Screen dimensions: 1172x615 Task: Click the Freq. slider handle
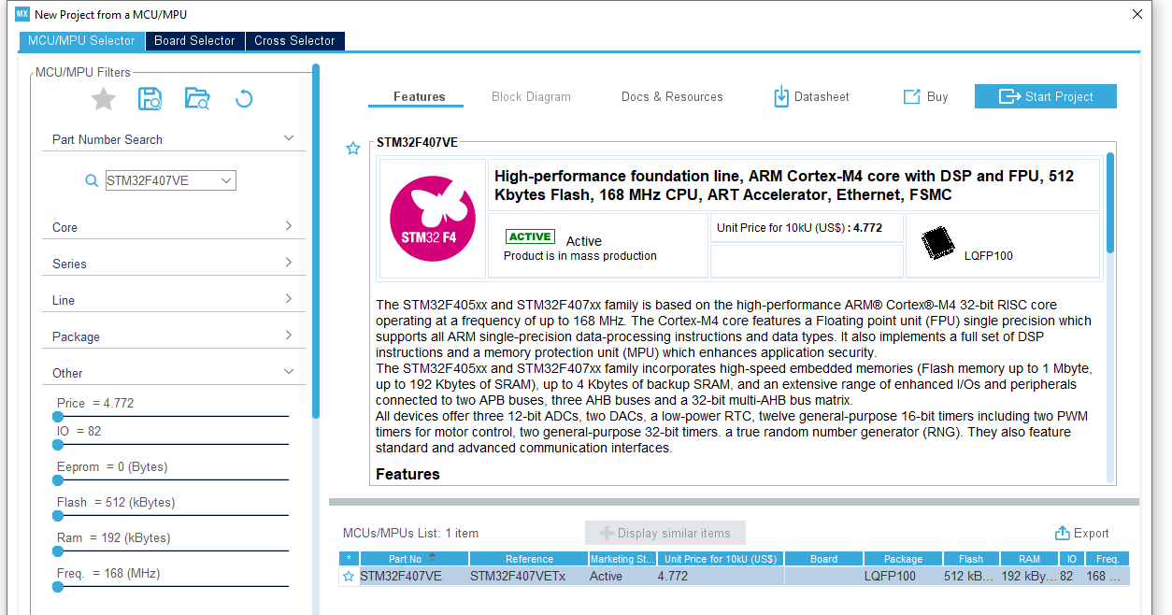click(58, 587)
